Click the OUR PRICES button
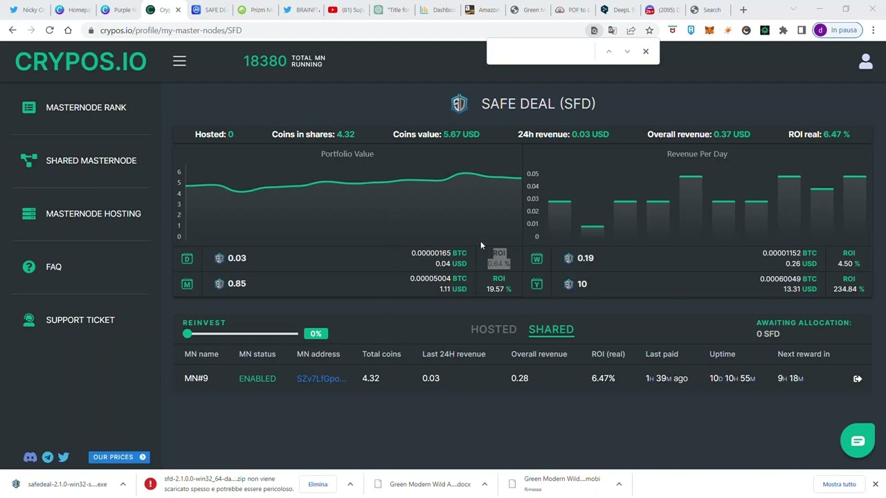The image size is (886, 498). tap(119, 457)
